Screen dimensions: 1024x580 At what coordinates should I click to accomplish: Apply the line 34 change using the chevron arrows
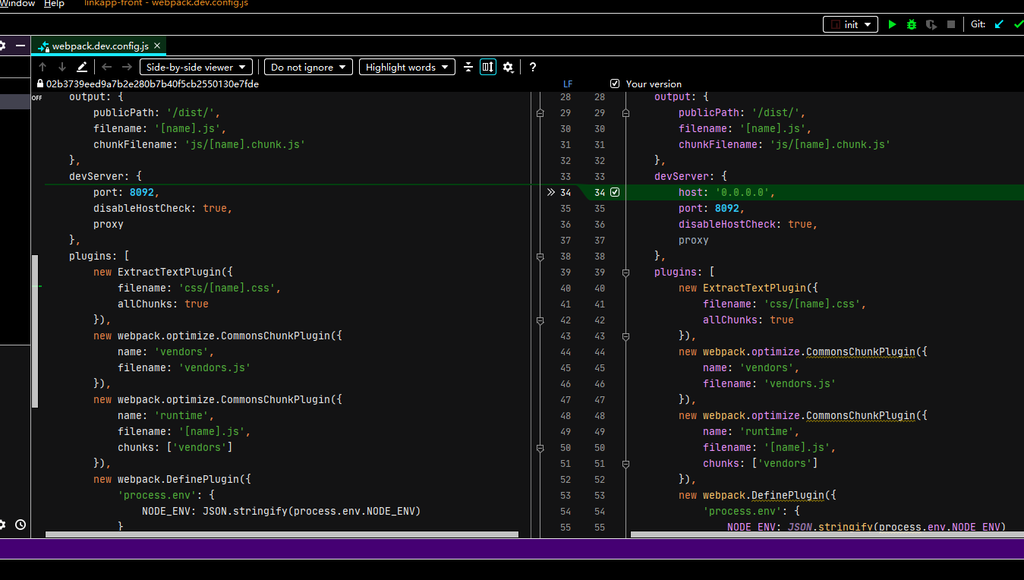pyautogui.click(x=551, y=193)
